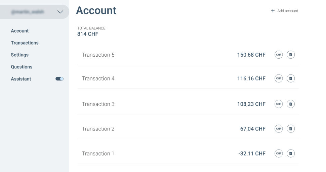Navigate to Questions in the sidebar
This screenshot has height=172, width=326.
click(x=22, y=67)
